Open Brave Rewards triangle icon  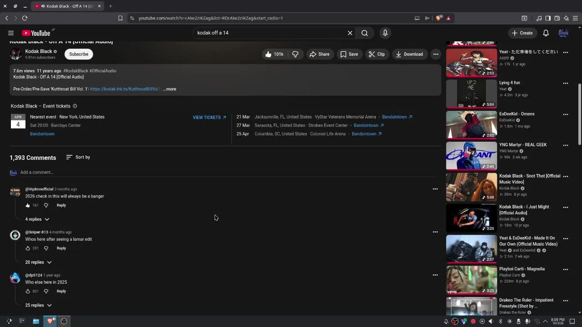448,18
